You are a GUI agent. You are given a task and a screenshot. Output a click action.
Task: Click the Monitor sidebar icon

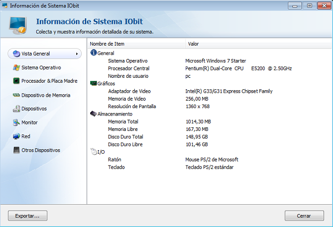tap(16, 122)
